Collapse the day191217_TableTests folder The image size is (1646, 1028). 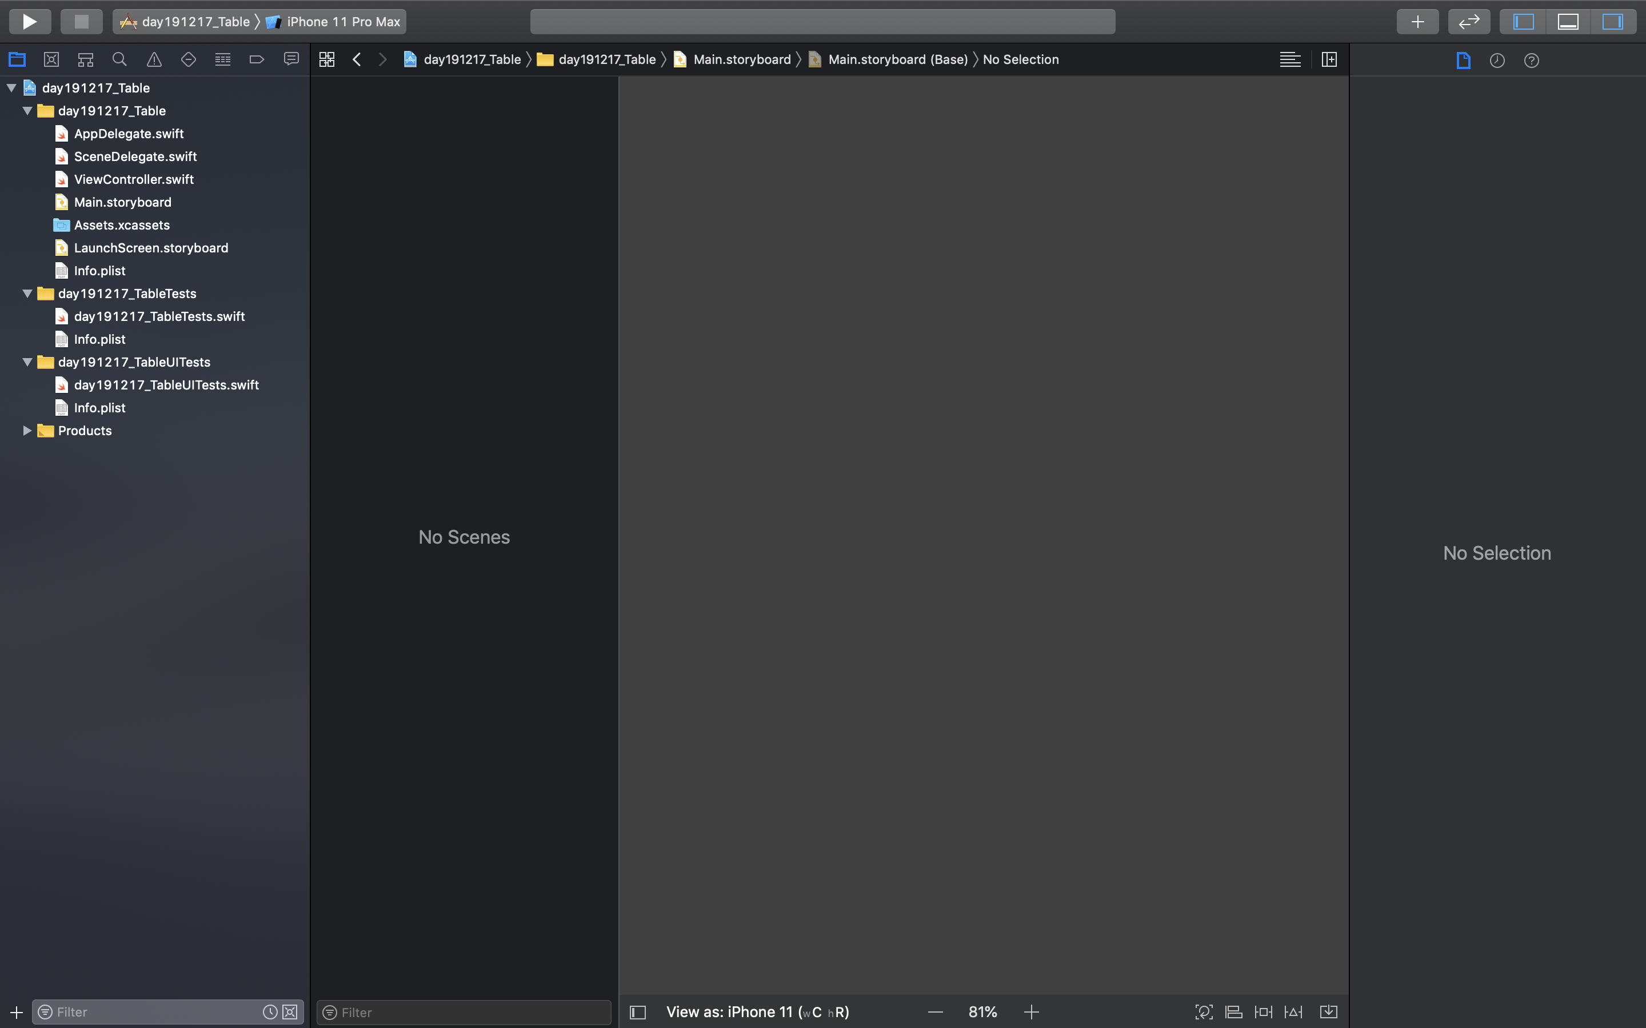coord(27,294)
